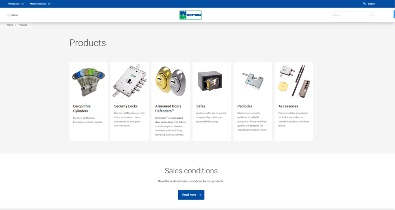Click "Discover all Mottura Europrofile cylinder models" text

point(88,120)
